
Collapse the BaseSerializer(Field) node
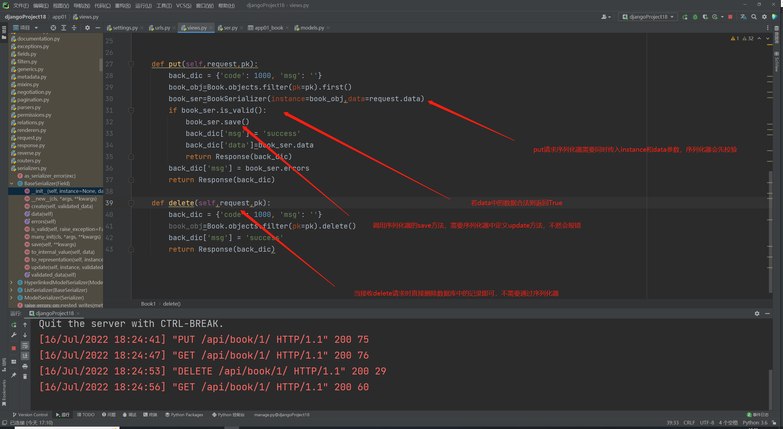pos(12,183)
